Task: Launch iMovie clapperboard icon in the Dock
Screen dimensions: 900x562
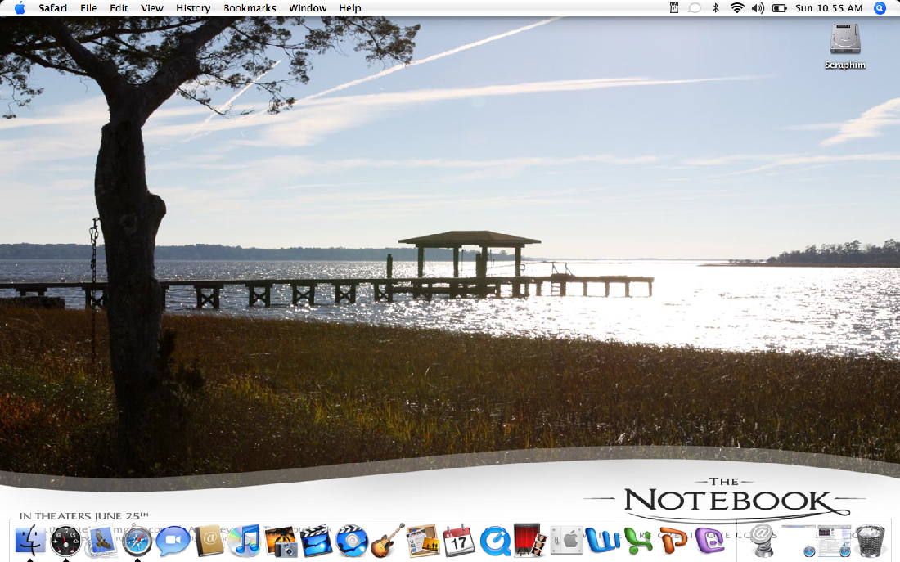Action: (317, 541)
